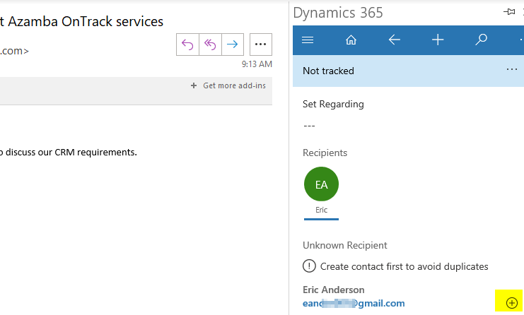Screen dimensions: 524x315
Task: Click the Eric recipient name
Action: coord(321,210)
